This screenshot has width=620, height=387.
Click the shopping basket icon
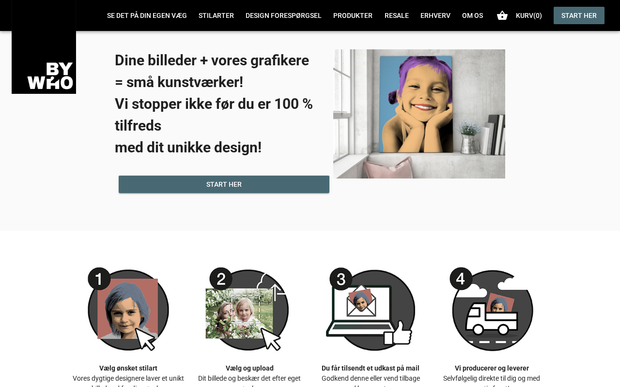(x=502, y=15)
